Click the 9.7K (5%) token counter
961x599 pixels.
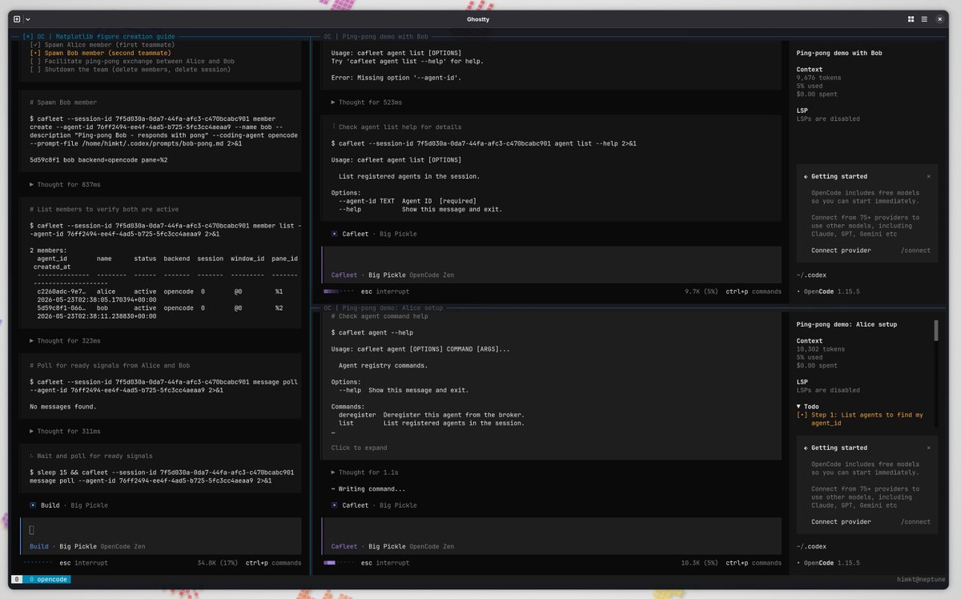[x=702, y=291]
